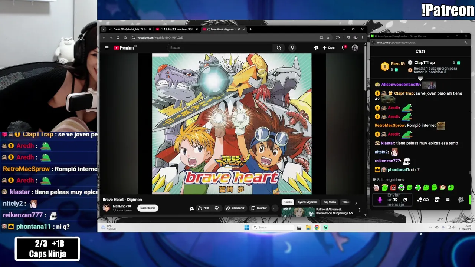Image resolution: width=475 pixels, height=267 pixels.
Task: Click the purple microphone icon in chat
Action: [x=380, y=200]
